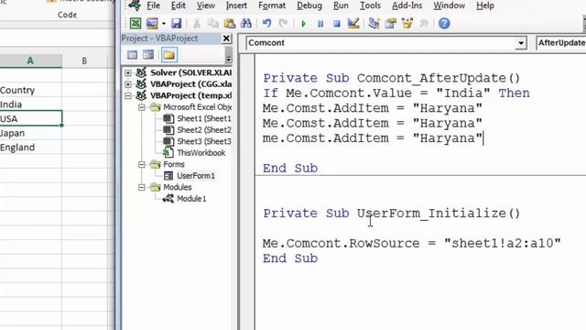Click the Toolbox icon in toolbar
The image size is (586, 330).
(424, 24)
